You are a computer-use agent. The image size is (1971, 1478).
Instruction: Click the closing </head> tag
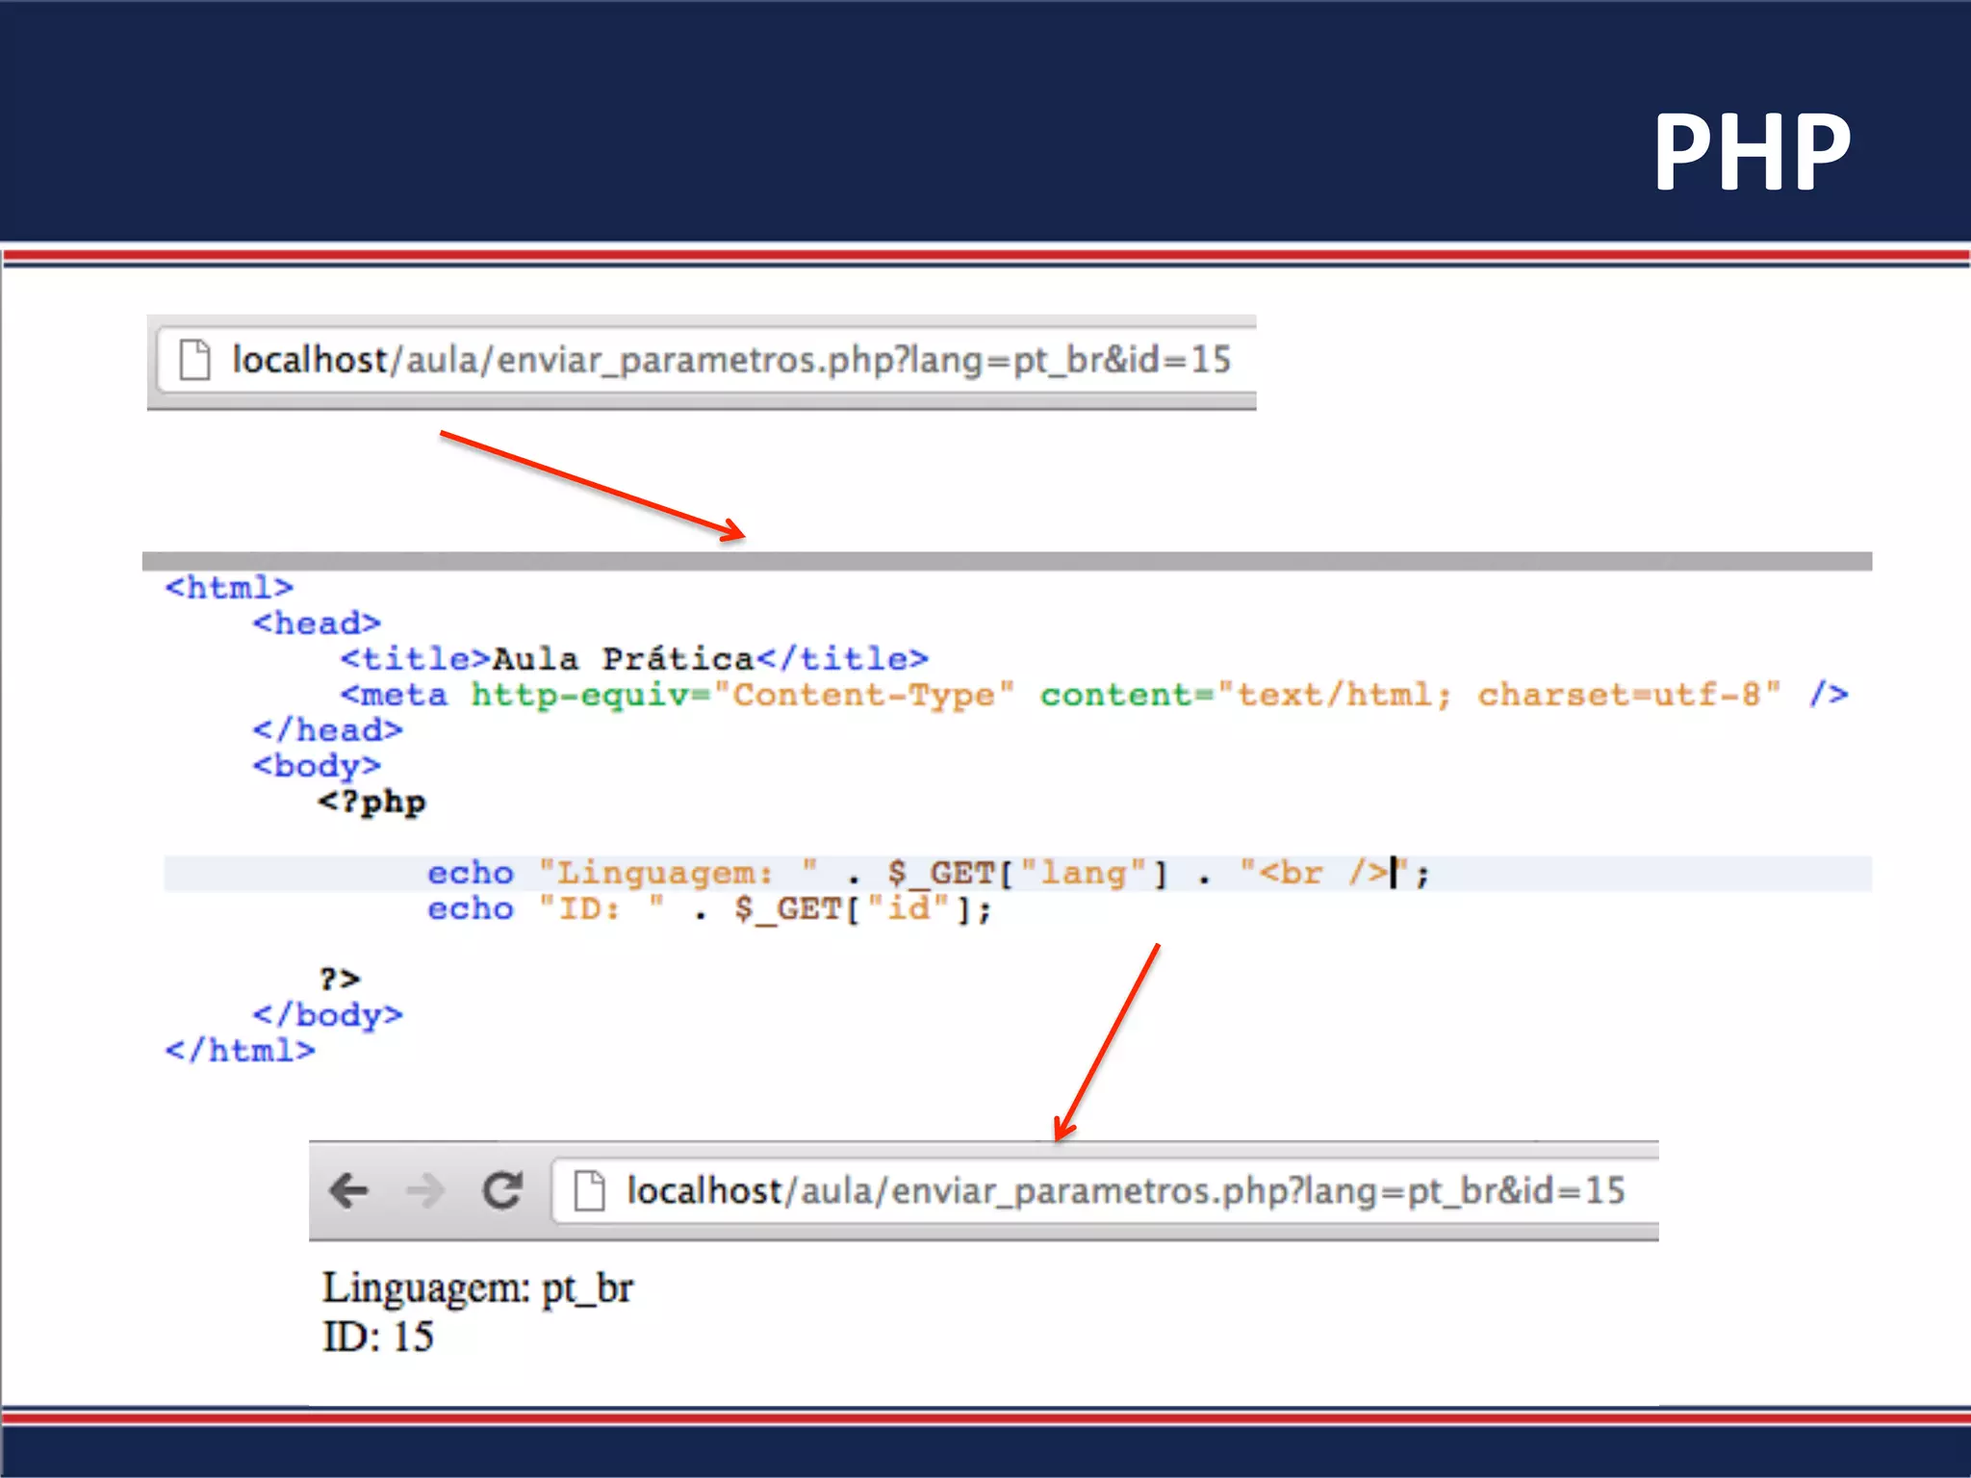click(327, 730)
